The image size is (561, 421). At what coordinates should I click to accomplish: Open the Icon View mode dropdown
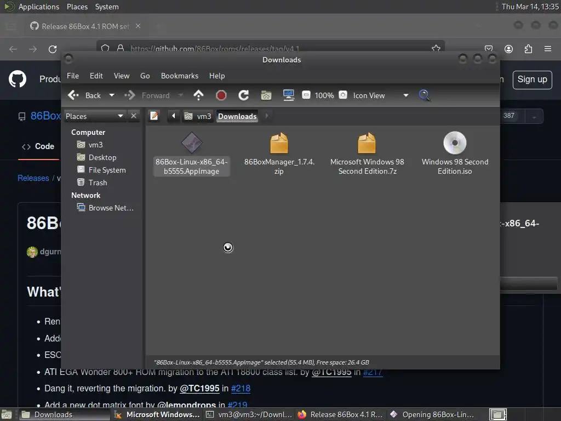[x=381, y=95]
